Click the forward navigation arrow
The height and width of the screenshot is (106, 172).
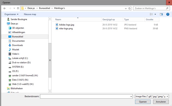pos(10,8)
